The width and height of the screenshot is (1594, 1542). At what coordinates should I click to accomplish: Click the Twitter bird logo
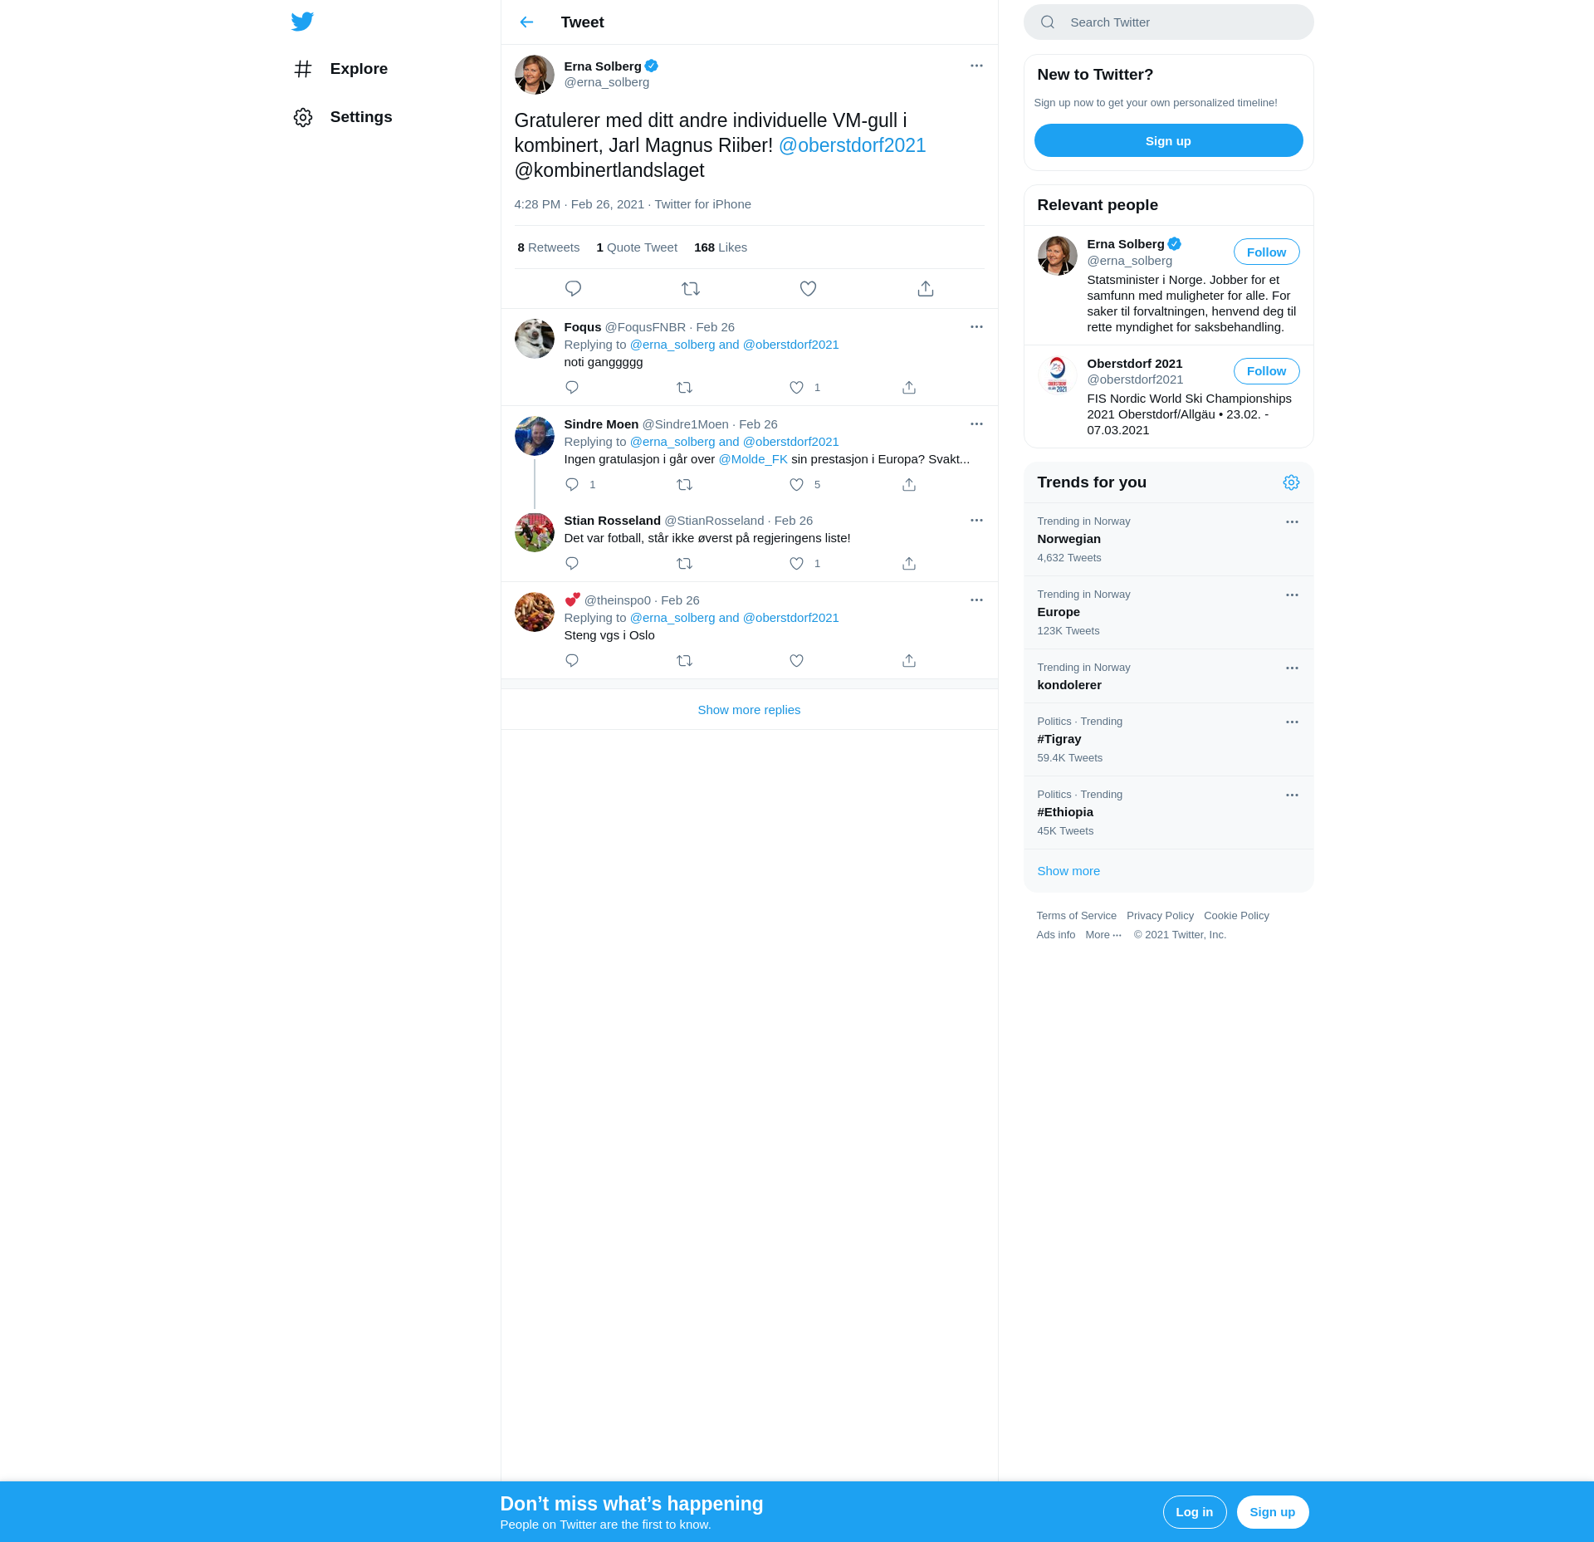302,22
